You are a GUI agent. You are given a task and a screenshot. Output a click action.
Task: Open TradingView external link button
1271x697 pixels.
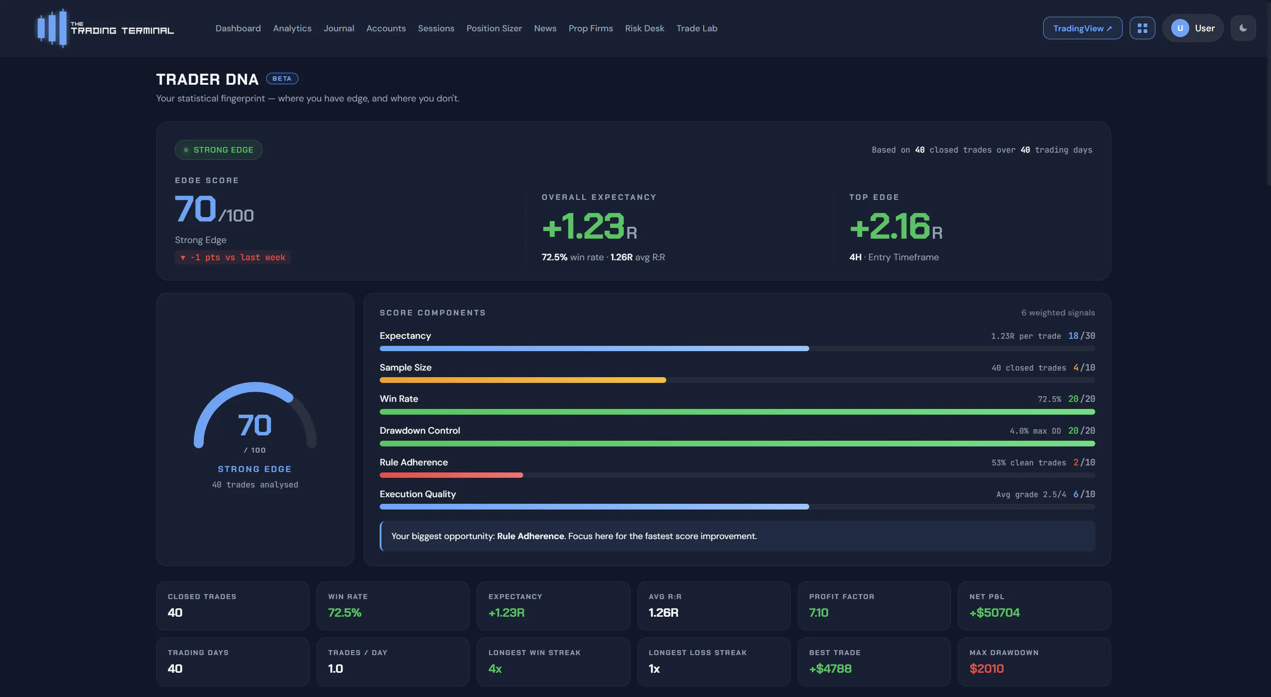tap(1082, 28)
